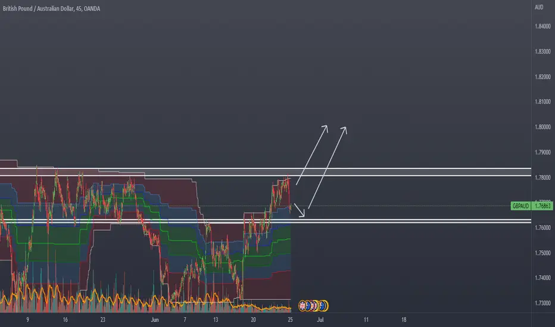This screenshot has width=555, height=327.
Task: Click the 11 date label on time axis
Action: click(366, 320)
